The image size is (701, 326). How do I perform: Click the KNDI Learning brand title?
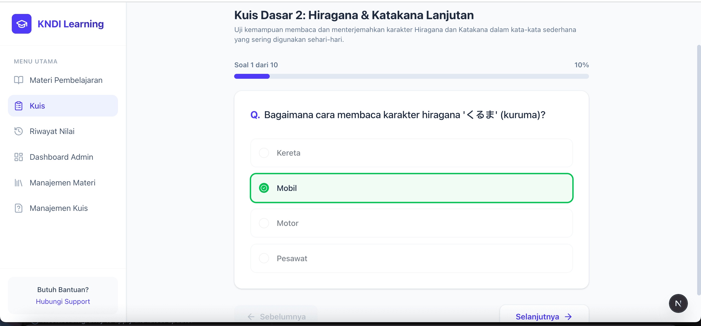71,24
